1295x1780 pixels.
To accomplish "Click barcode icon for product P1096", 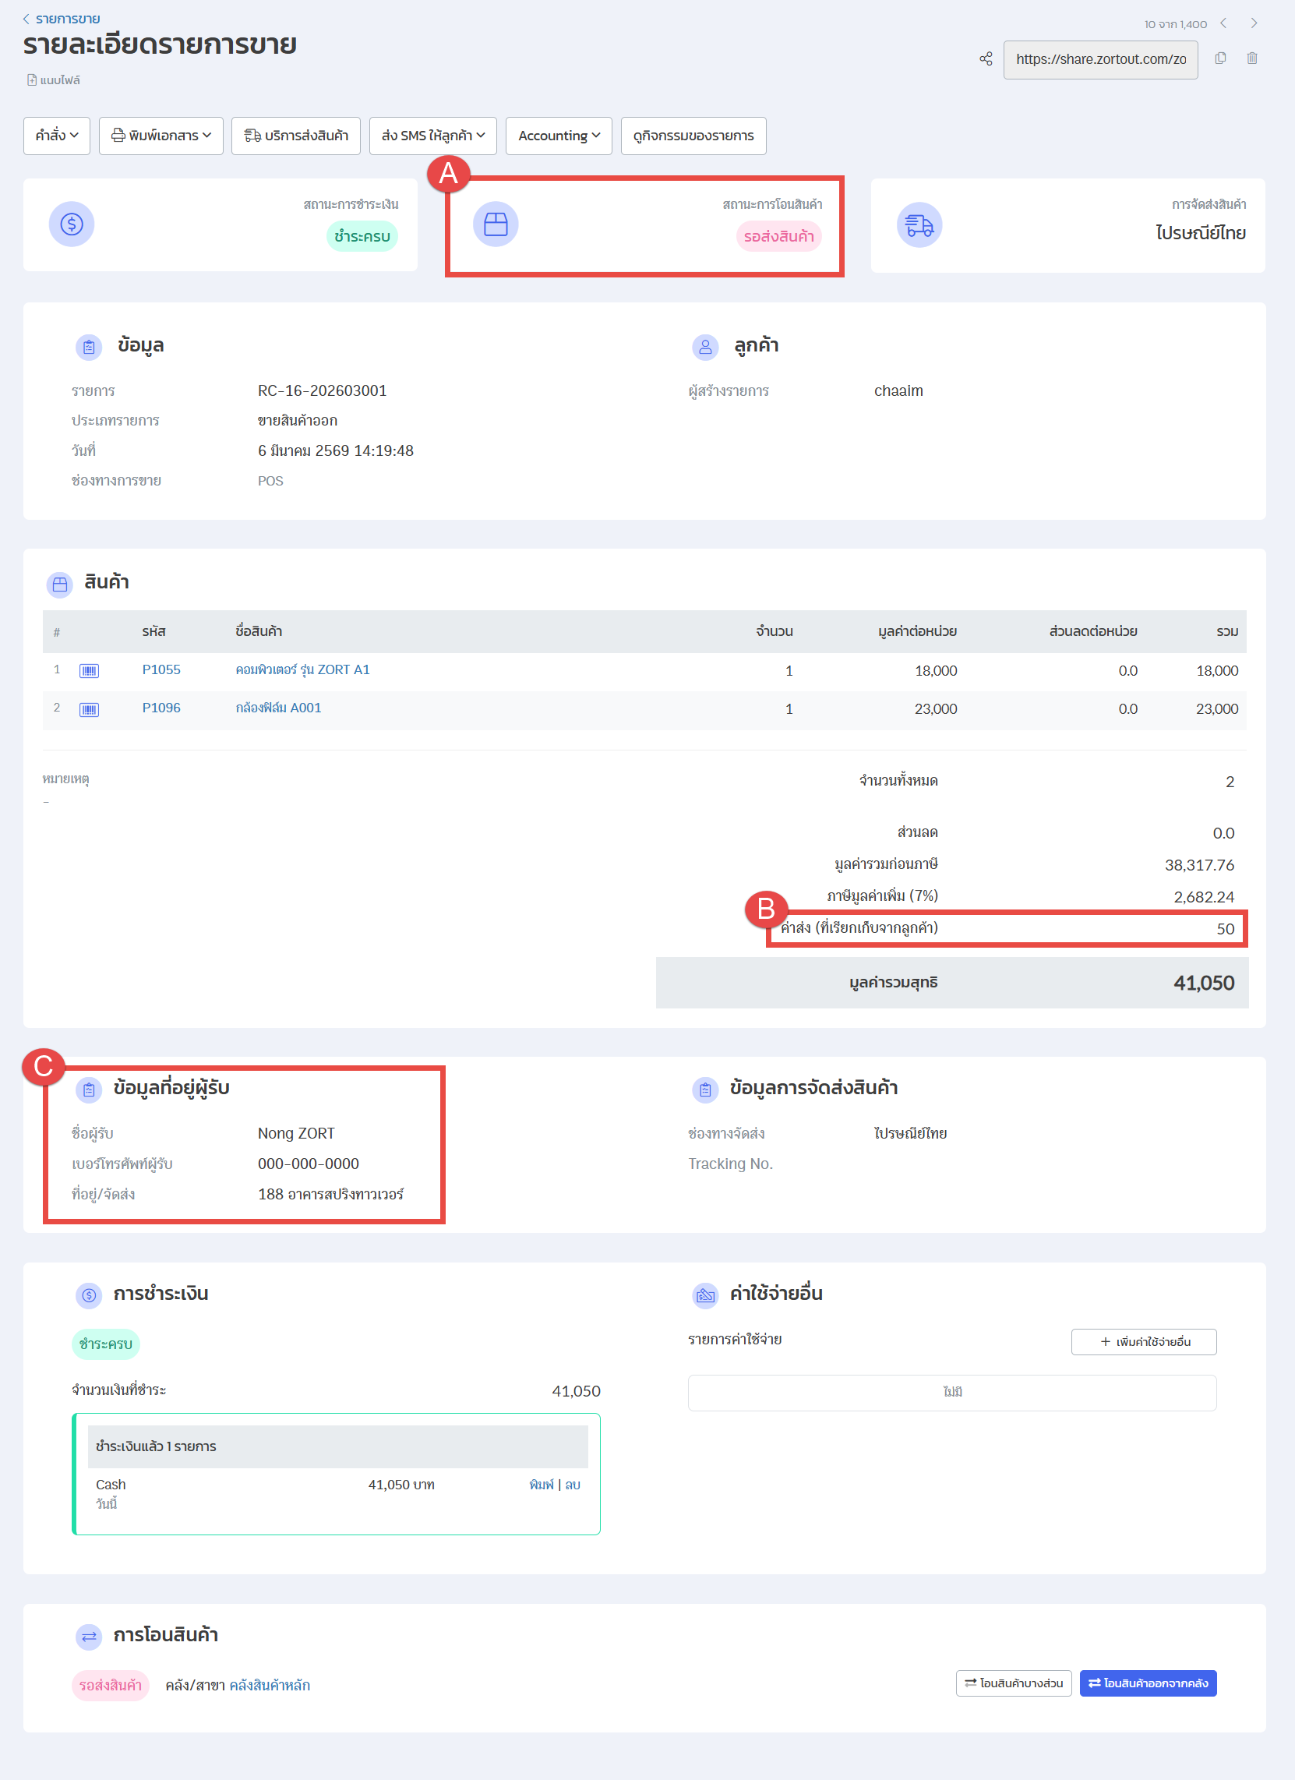I will [x=89, y=709].
